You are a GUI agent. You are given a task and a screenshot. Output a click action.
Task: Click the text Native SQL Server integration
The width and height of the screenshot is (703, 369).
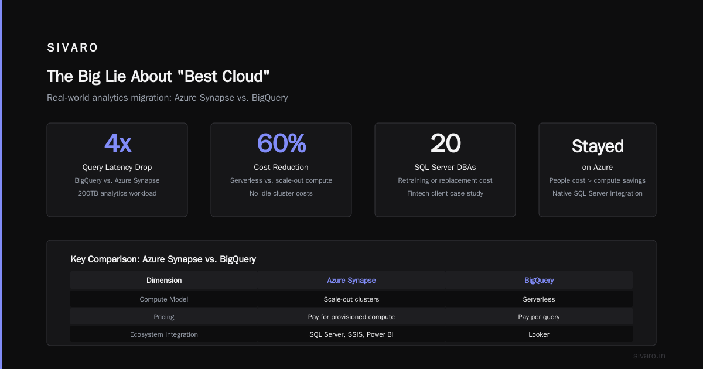coord(598,193)
